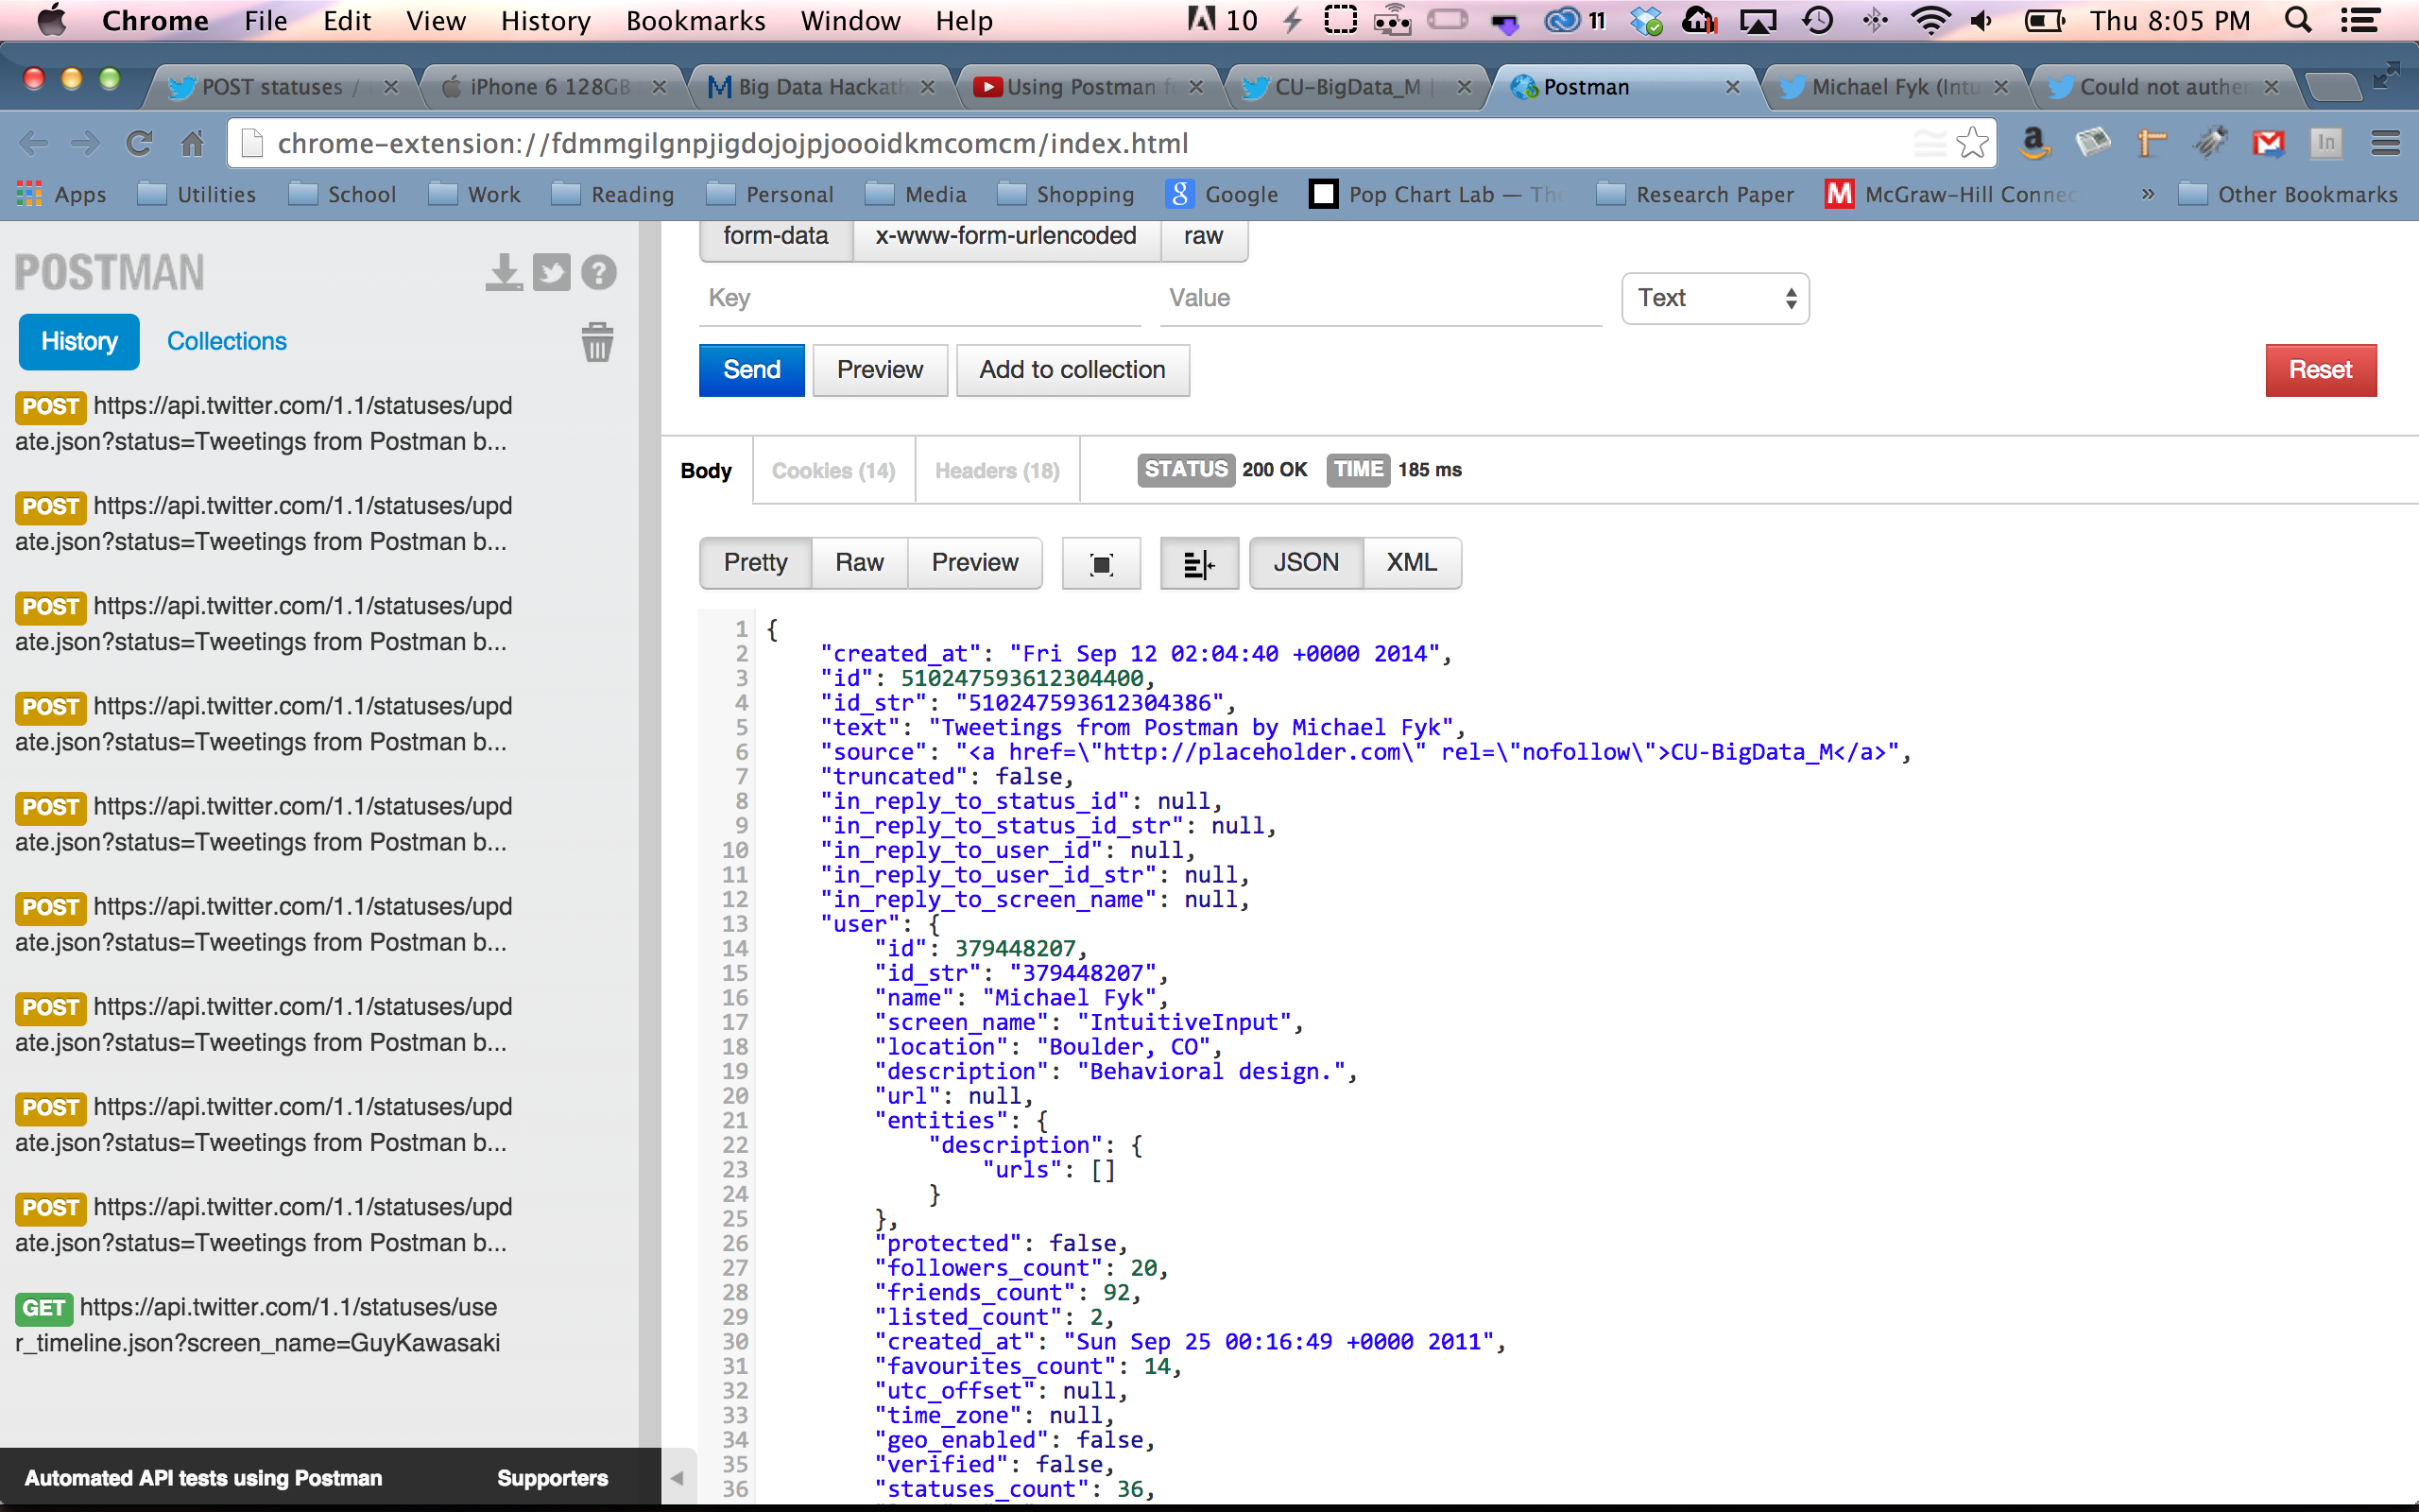Click the trash icon to clear history
The image size is (2419, 1512).
597,342
